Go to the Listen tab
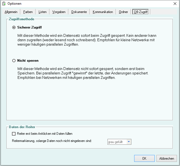Screen dimensions: 180x166 (42, 12)
